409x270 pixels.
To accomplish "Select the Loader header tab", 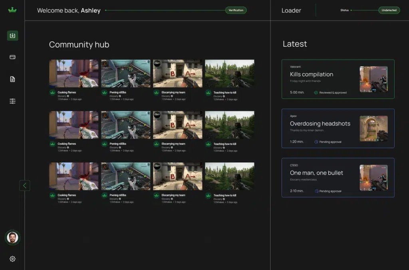I will pyautogui.click(x=291, y=11).
